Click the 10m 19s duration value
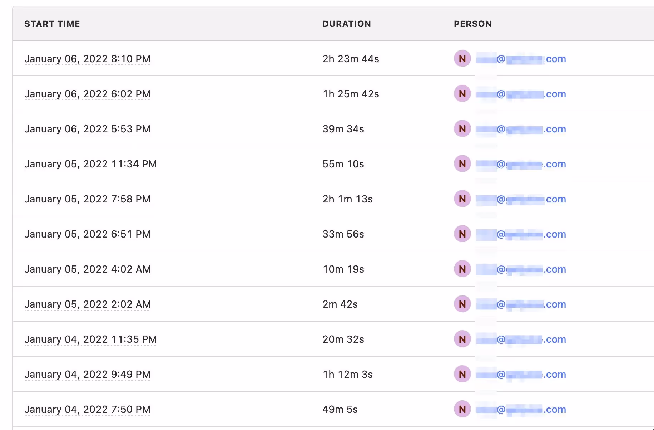 [343, 269]
